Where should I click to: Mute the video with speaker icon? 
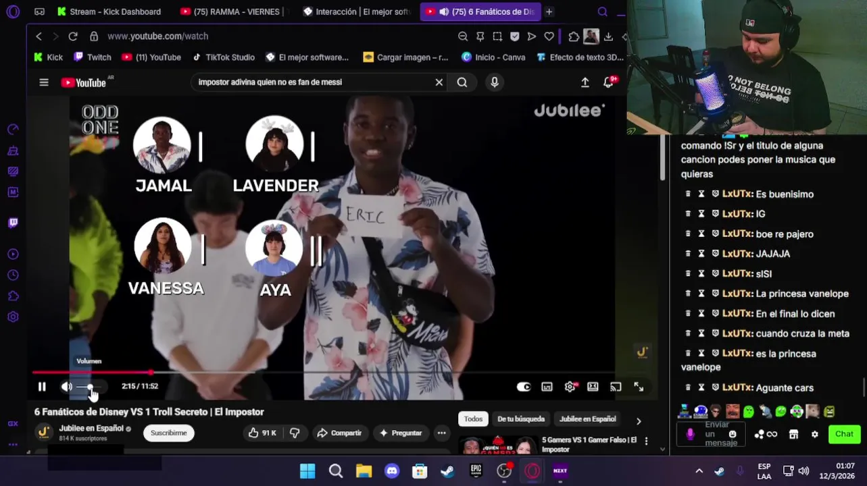(x=66, y=387)
